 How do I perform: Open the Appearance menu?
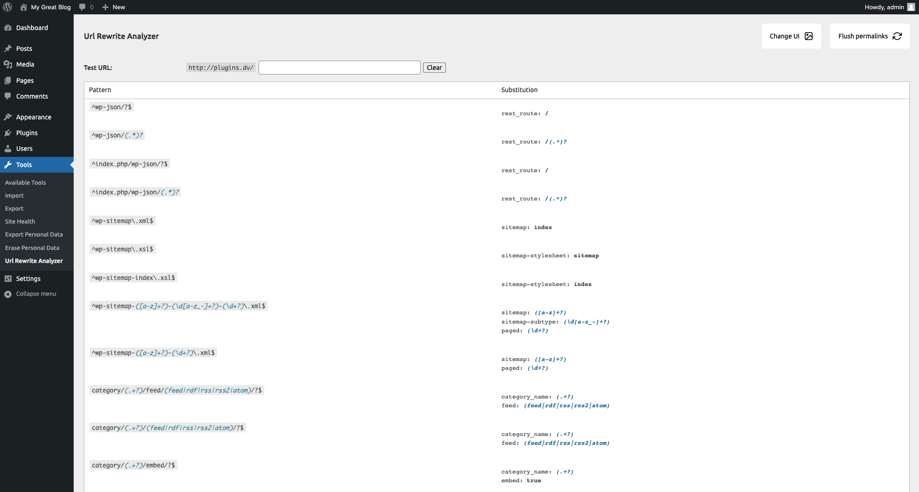coord(37,117)
